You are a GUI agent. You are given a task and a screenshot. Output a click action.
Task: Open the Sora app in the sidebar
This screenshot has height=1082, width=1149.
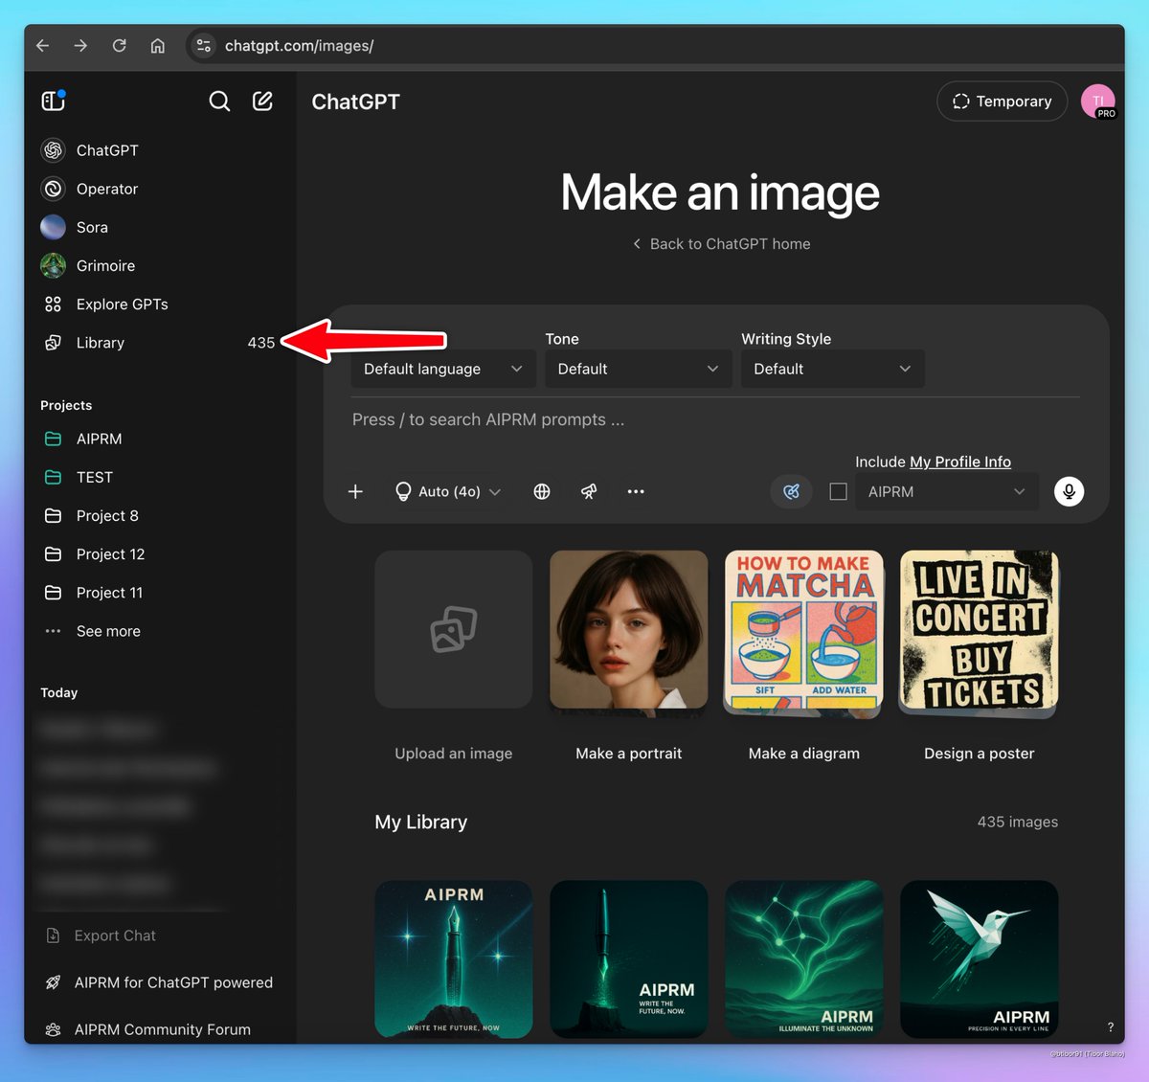(x=92, y=227)
